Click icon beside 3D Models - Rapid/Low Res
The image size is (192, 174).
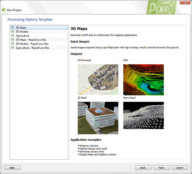pyautogui.click(x=13, y=44)
